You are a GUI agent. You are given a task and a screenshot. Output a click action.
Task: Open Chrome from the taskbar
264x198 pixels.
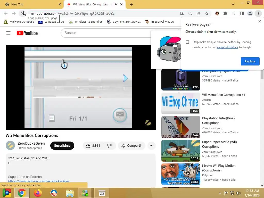(x=22, y=193)
